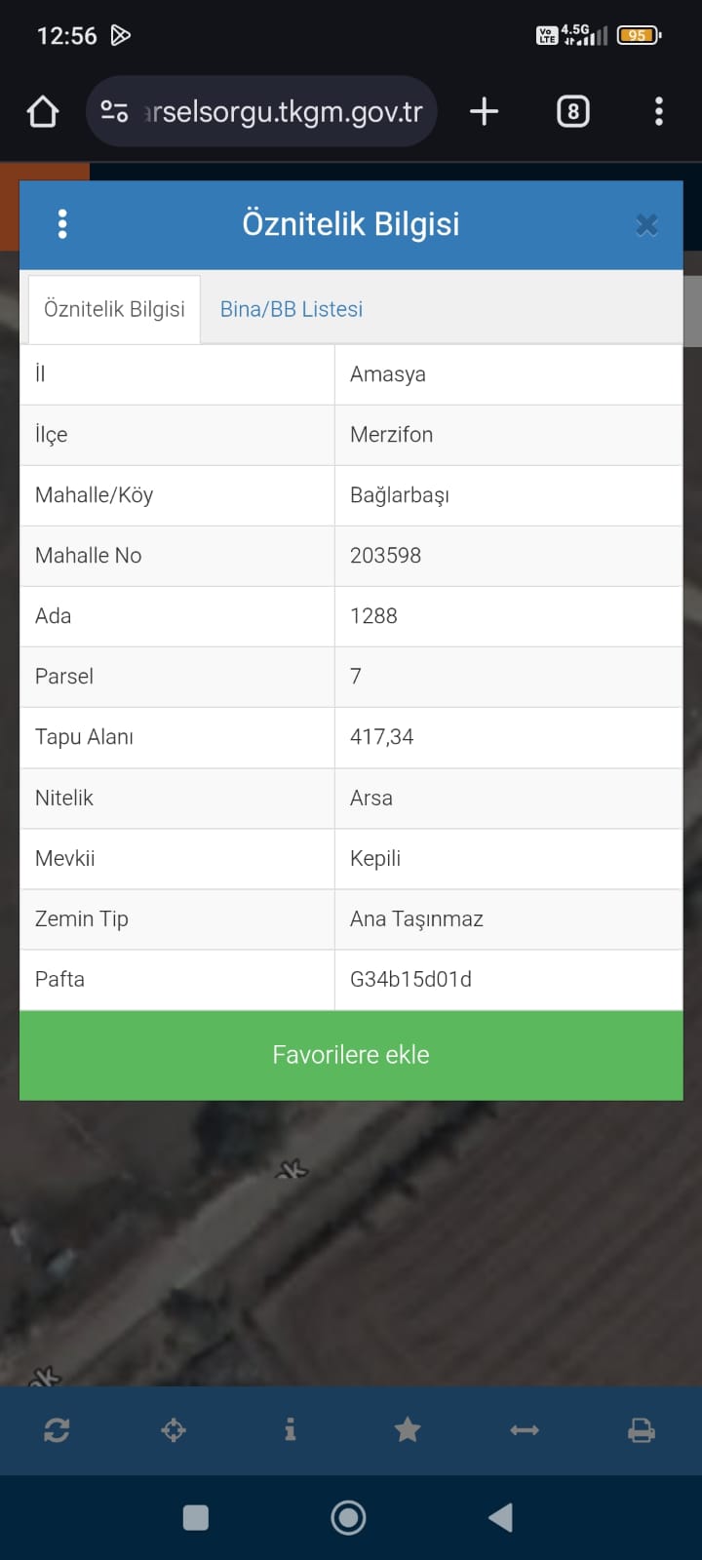Viewport: 702px width, 1560px height.
Task: Tap the refresh icon in bottom toolbar
Action: (57, 1430)
